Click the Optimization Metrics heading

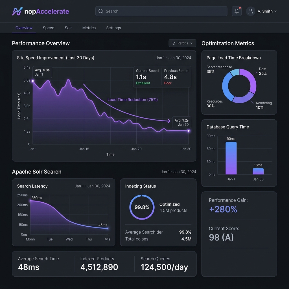pyautogui.click(x=228, y=43)
